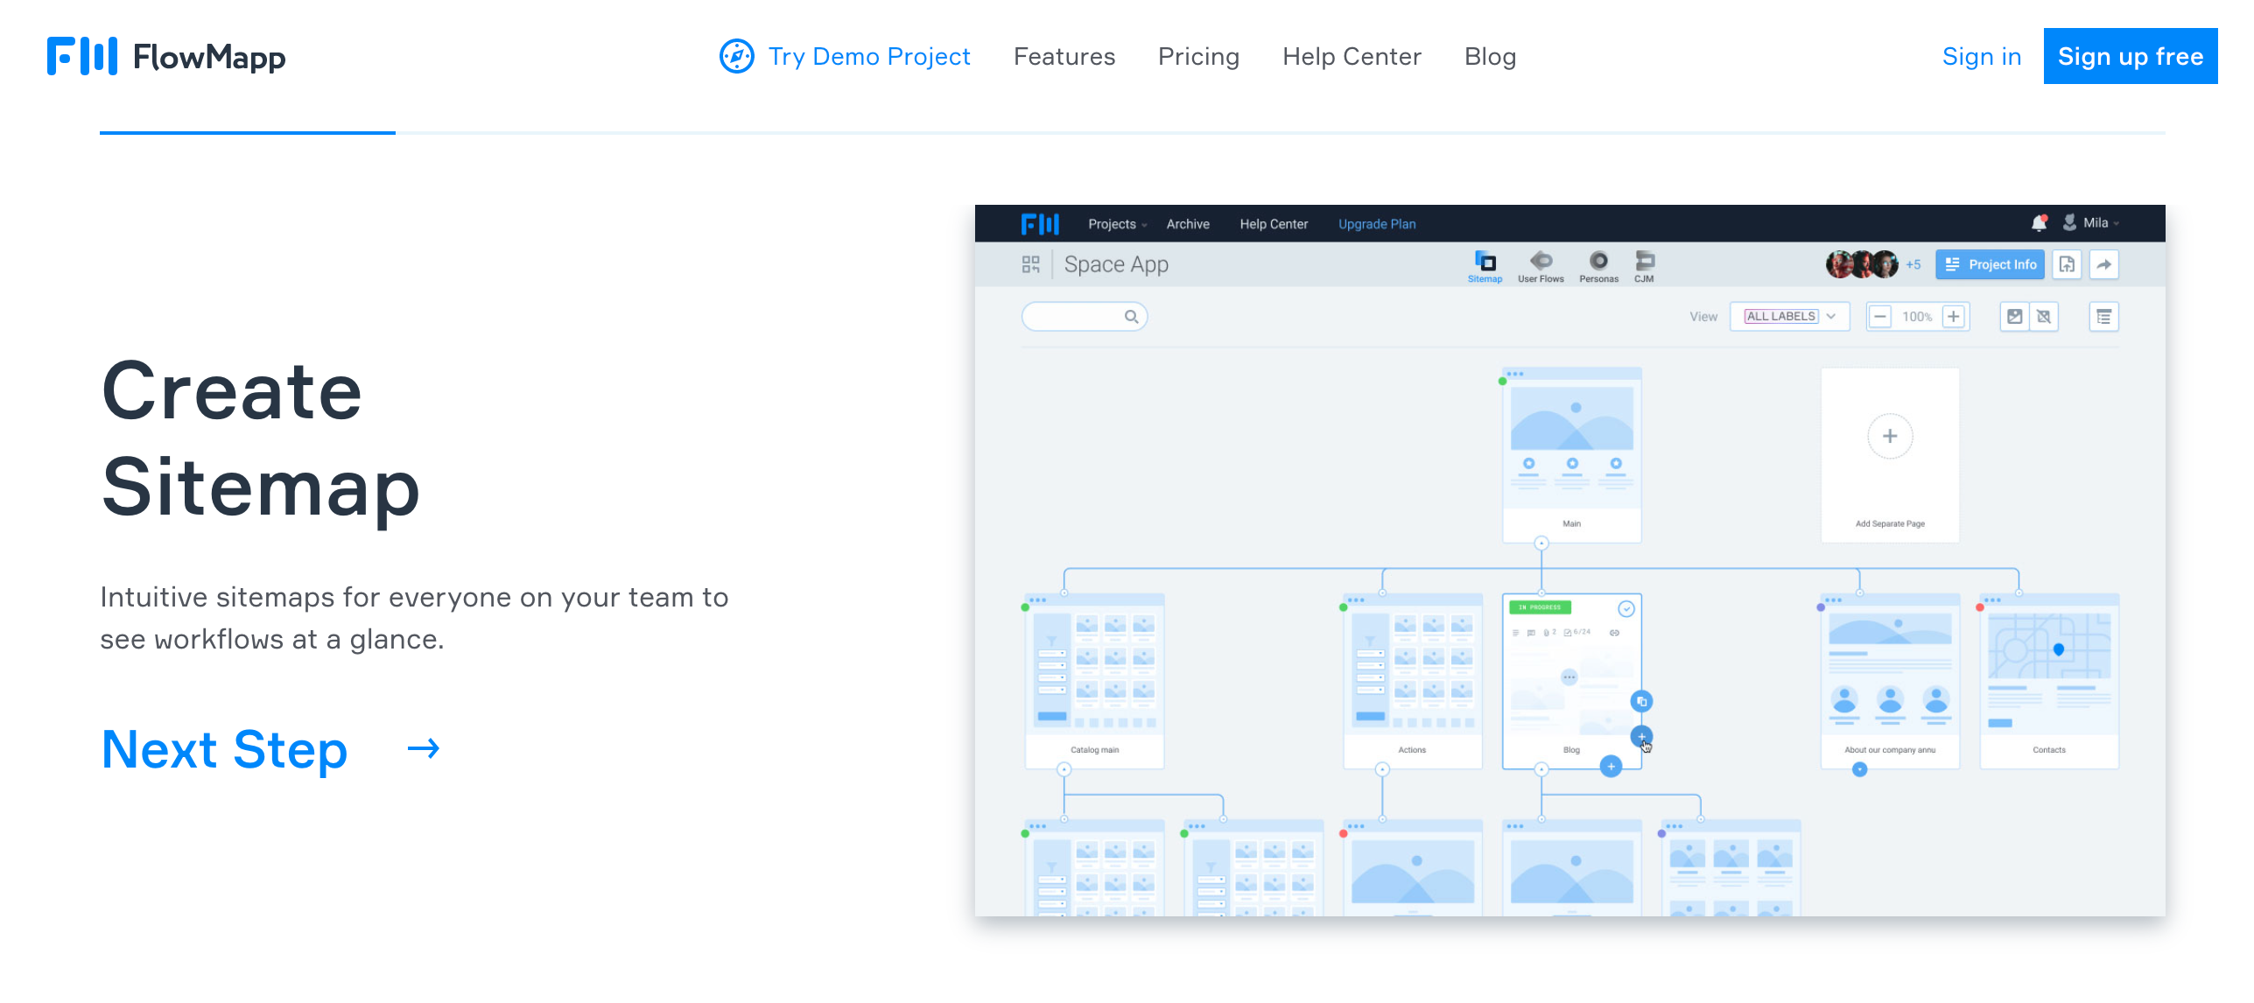Click Upgrade Plan in app bar

(x=1377, y=224)
